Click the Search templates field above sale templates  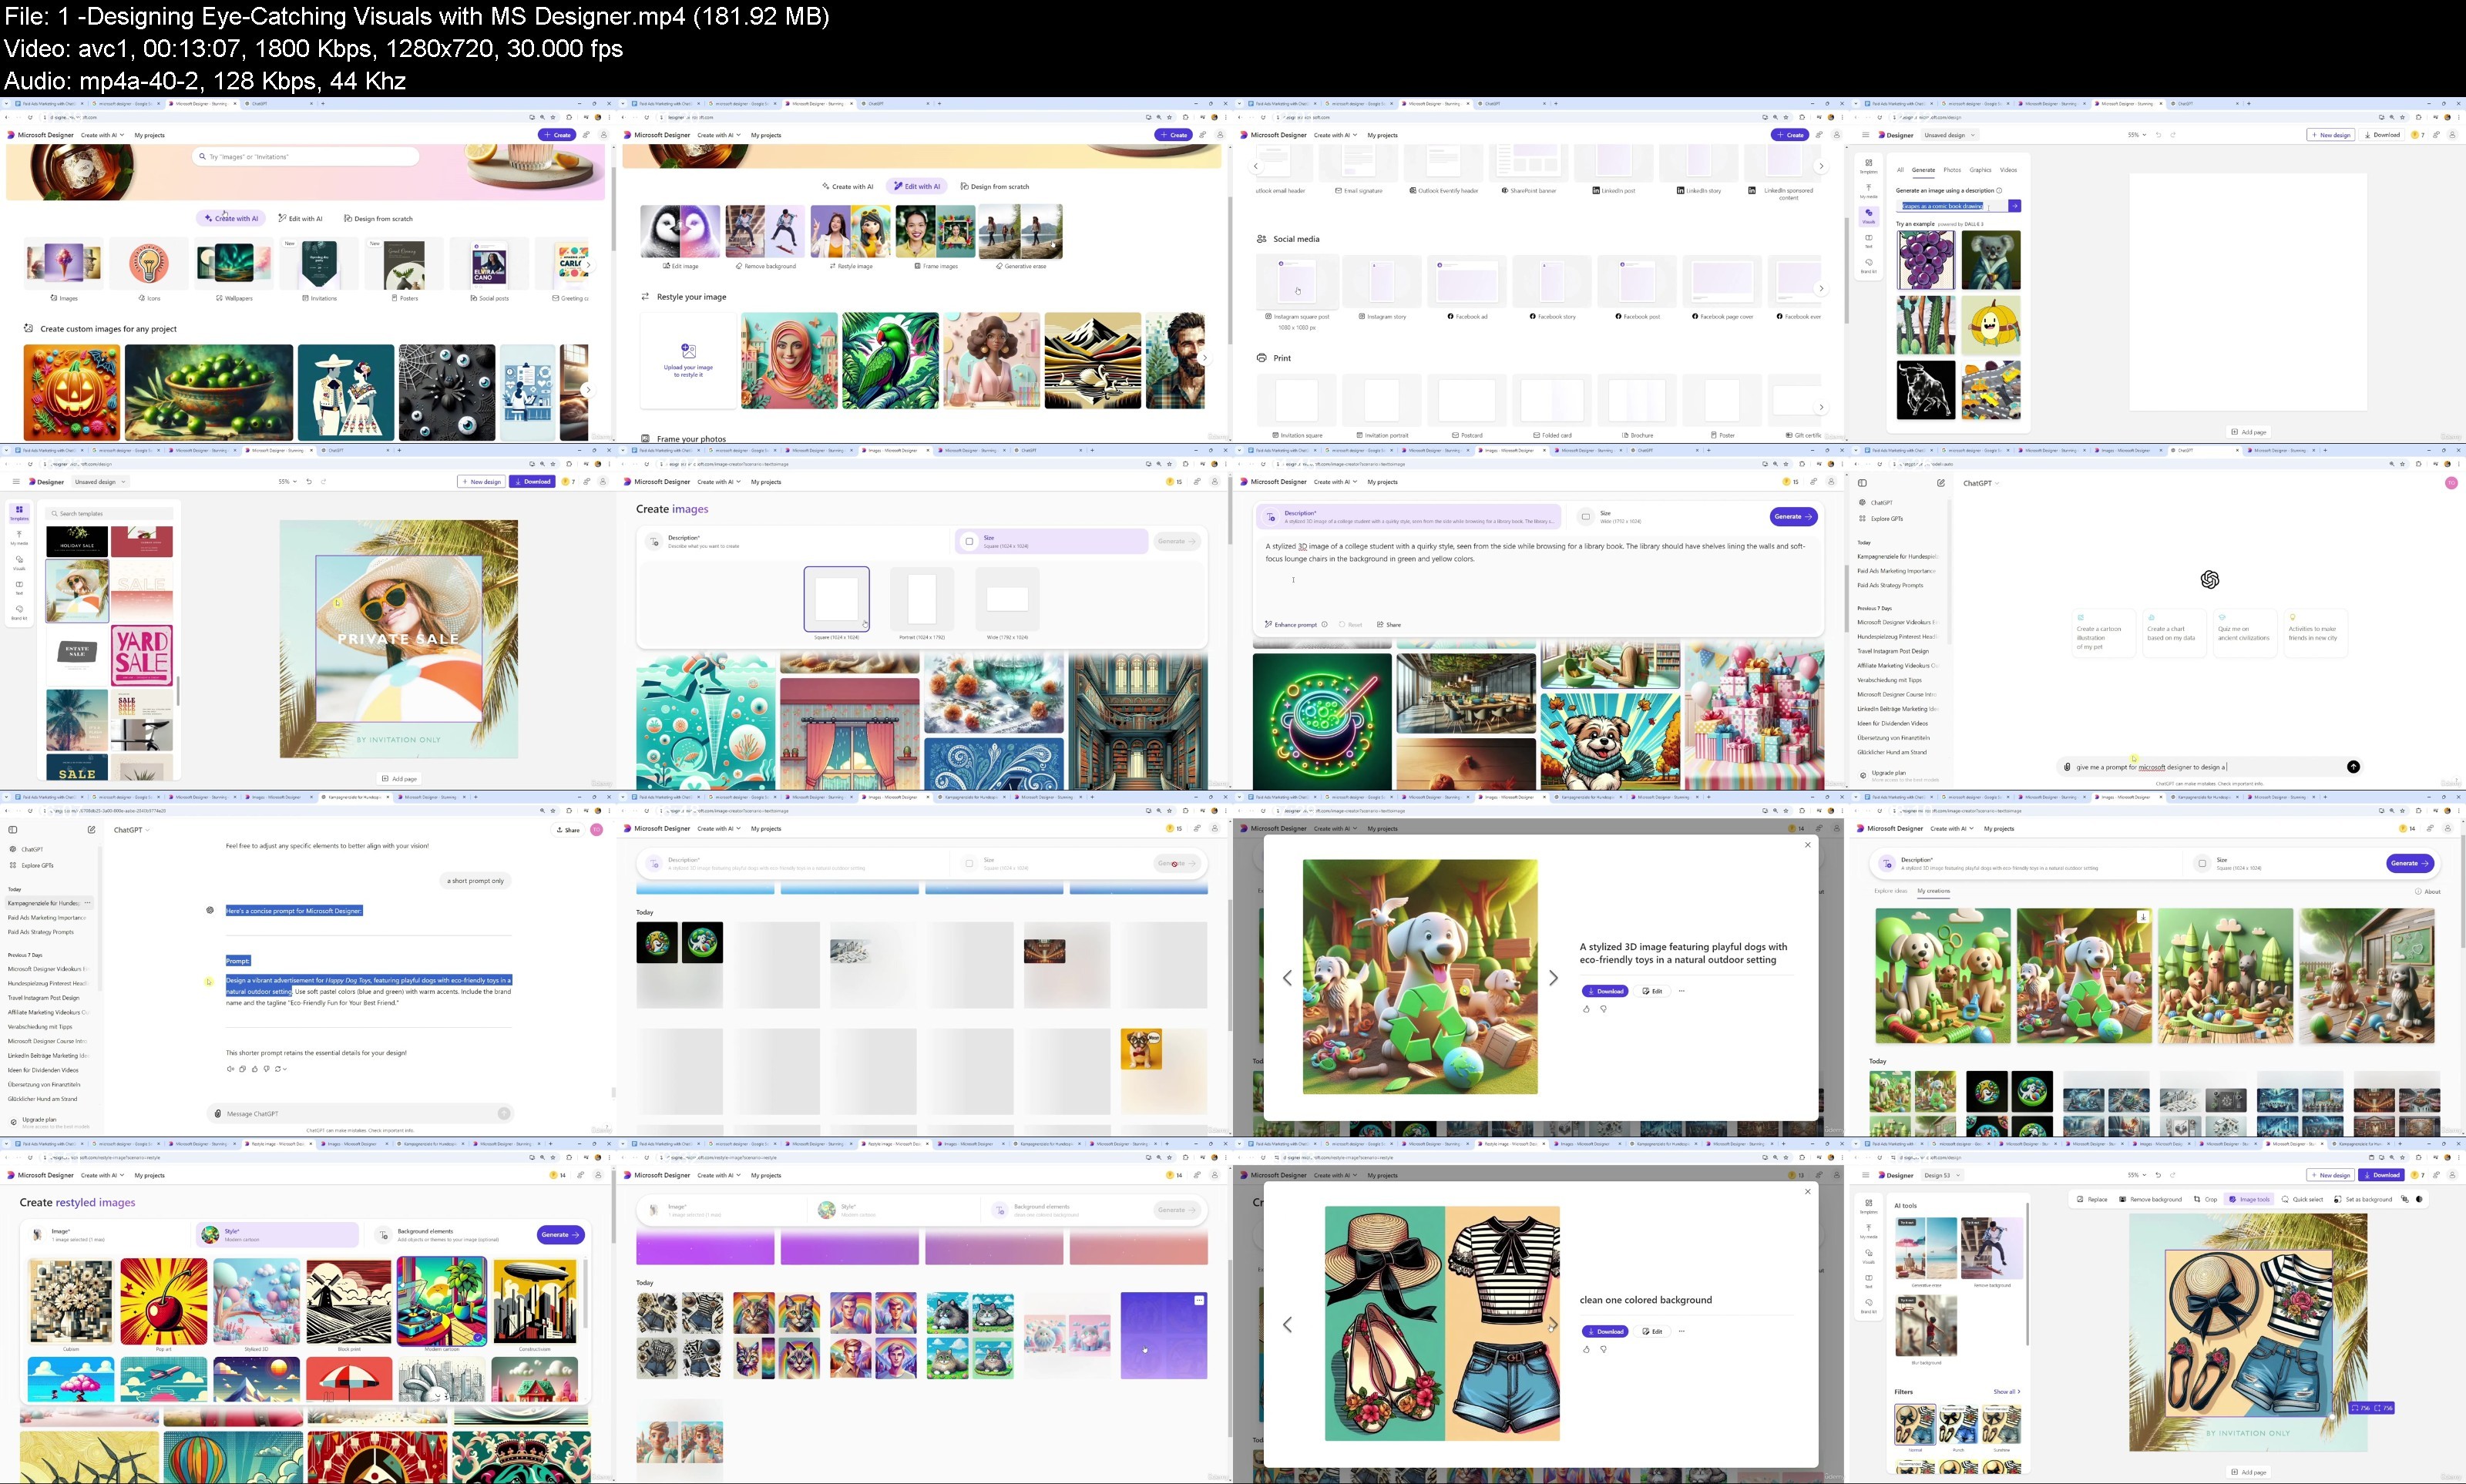(x=110, y=514)
